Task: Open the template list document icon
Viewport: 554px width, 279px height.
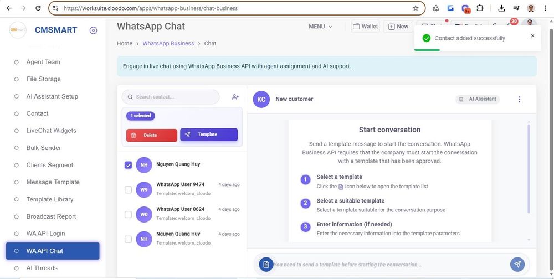Action: point(266,265)
